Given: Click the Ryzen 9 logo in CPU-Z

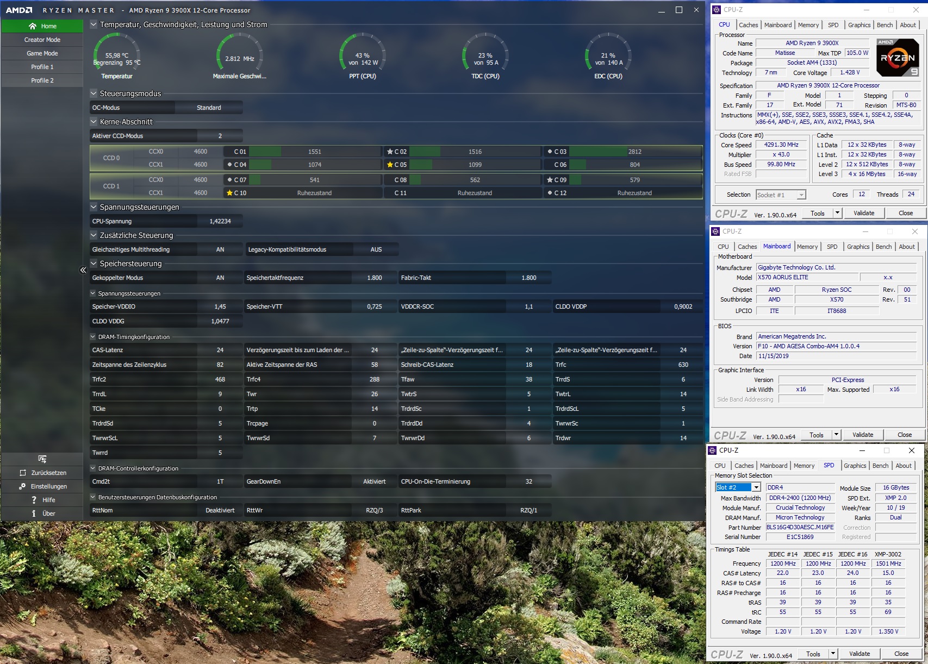Looking at the screenshot, I should pyautogui.click(x=898, y=58).
